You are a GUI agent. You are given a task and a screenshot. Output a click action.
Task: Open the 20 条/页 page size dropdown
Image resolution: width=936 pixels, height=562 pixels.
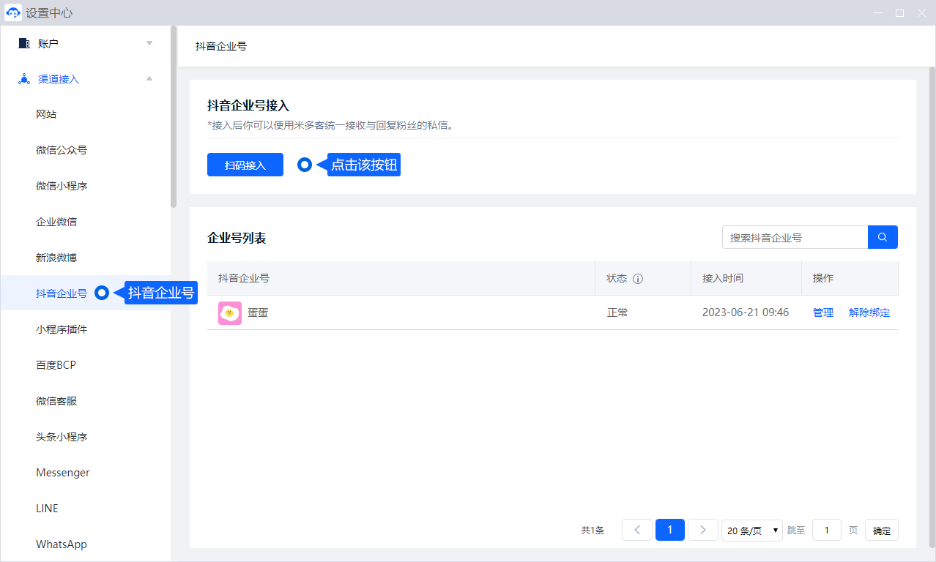point(752,531)
